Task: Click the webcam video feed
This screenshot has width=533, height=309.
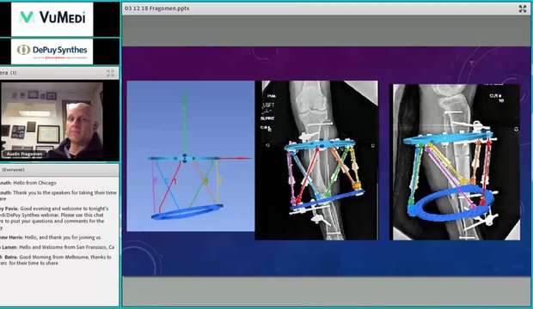Action: pos(52,120)
